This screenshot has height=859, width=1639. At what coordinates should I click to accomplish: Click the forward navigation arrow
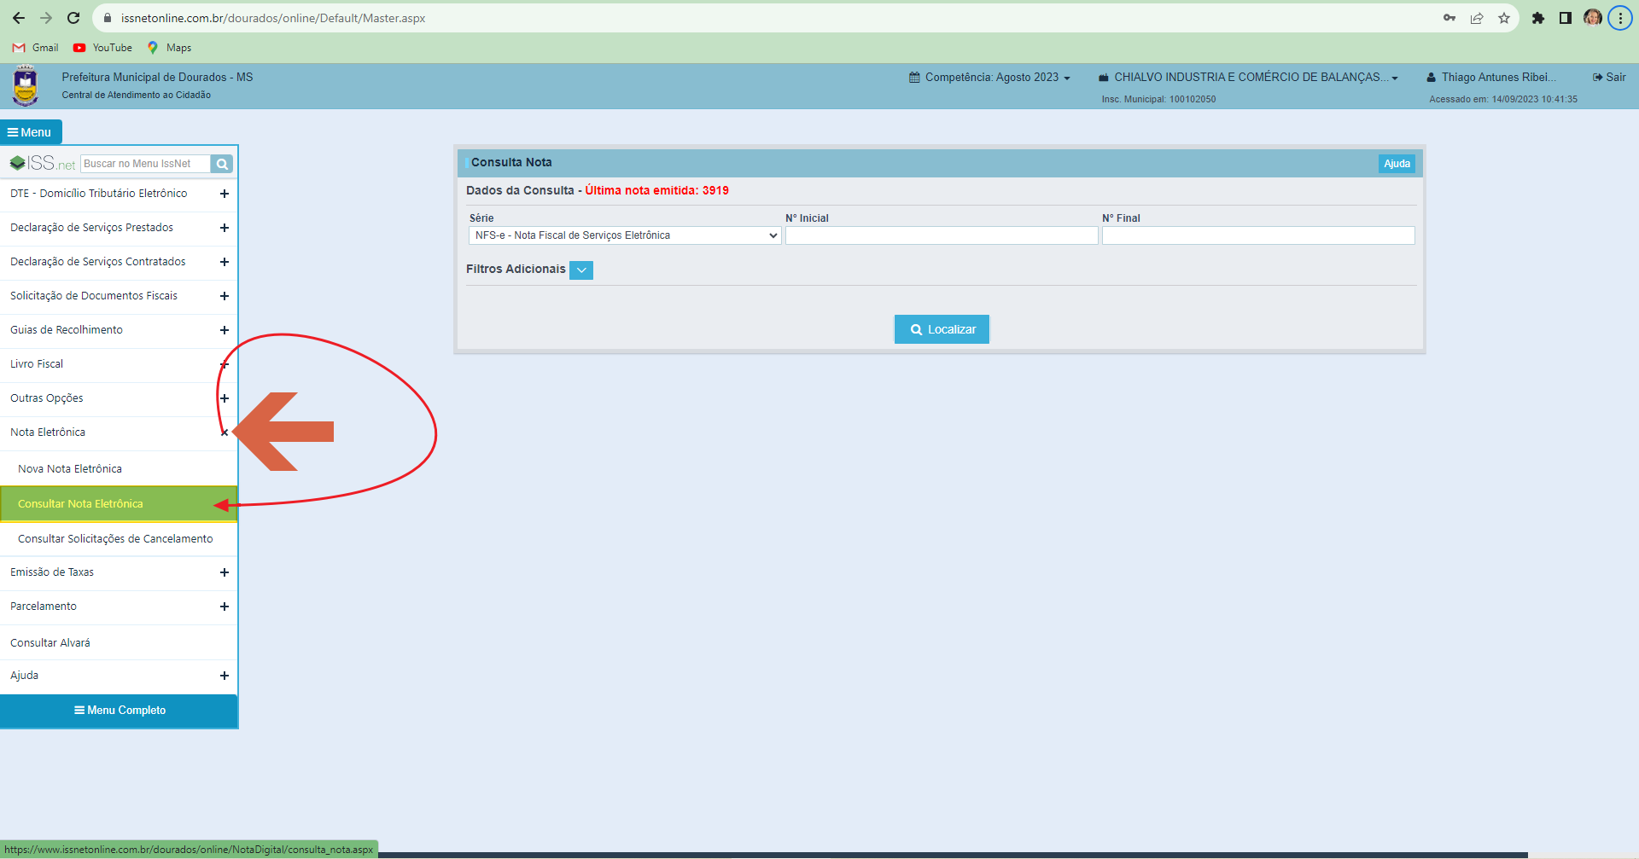point(46,18)
